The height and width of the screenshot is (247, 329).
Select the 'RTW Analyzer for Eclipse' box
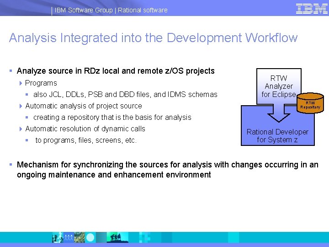[x=279, y=86]
